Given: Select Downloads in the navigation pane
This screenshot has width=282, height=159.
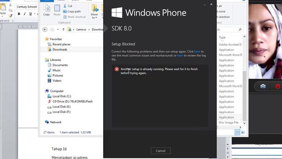Looking at the screenshot, I should tap(57, 49).
